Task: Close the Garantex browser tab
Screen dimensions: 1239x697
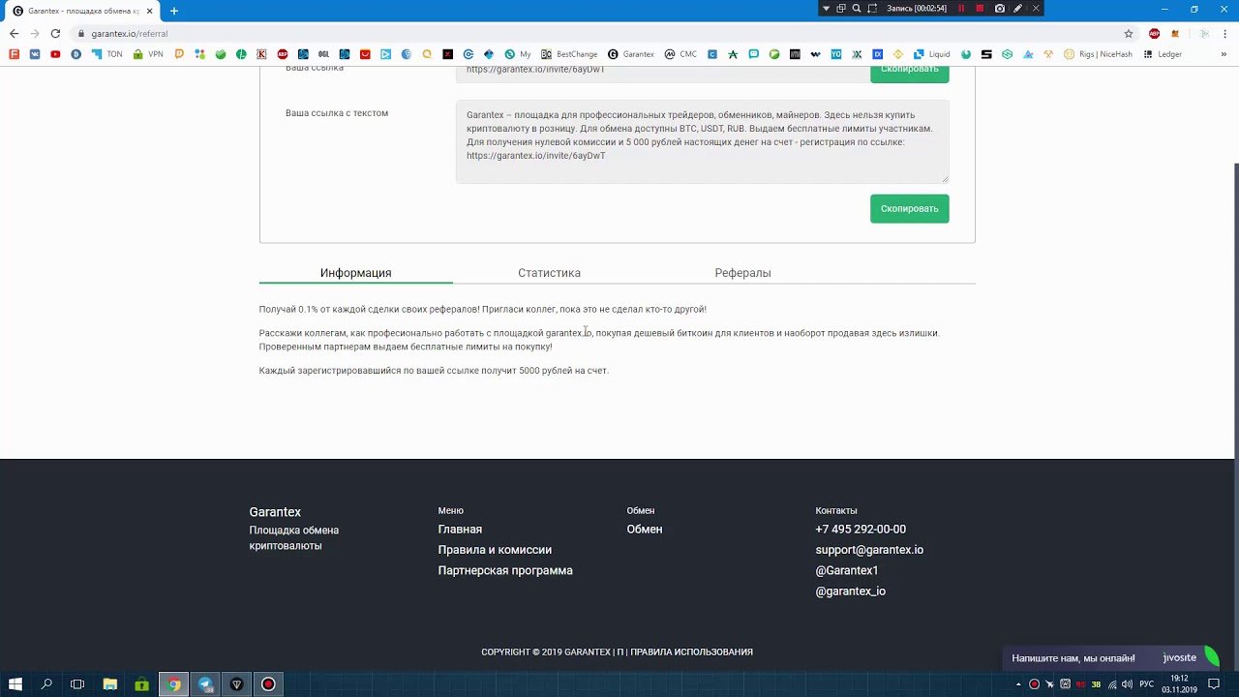Action: [150, 11]
